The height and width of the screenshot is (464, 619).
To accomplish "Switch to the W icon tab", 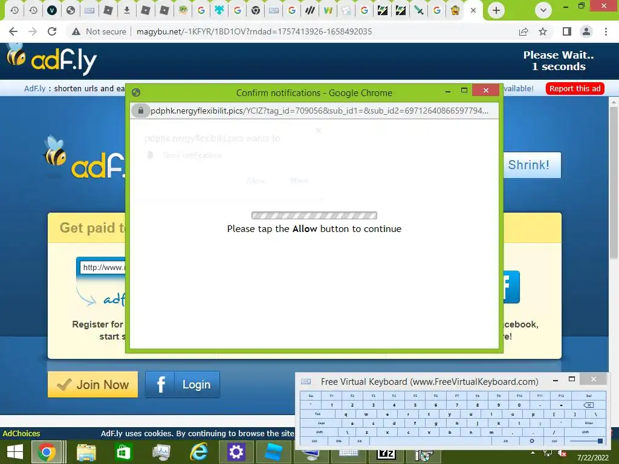I will pos(328,10).
